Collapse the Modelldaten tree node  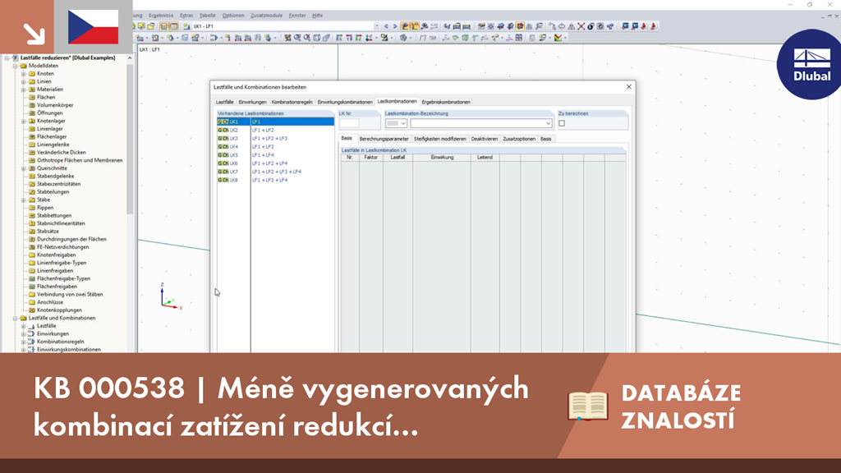(16, 66)
